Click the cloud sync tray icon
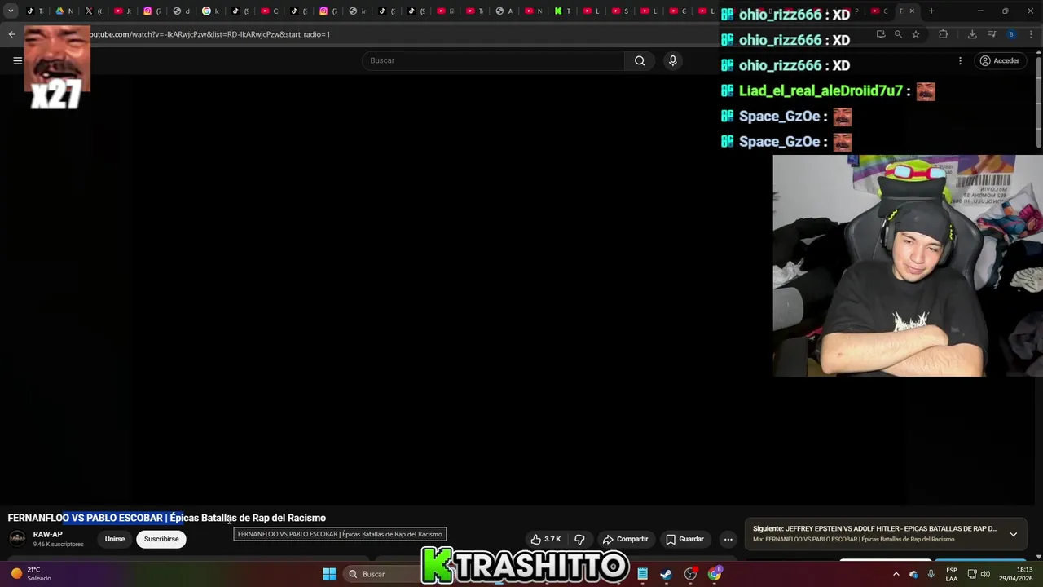This screenshot has width=1043, height=587. pyautogui.click(x=913, y=574)
